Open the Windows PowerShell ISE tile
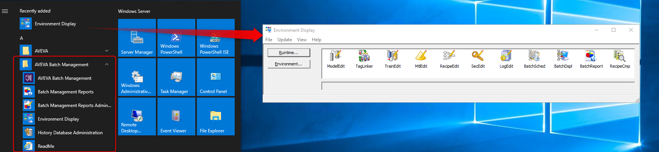The height and width of the screenshot is (152, 659). tap(216, 38)
